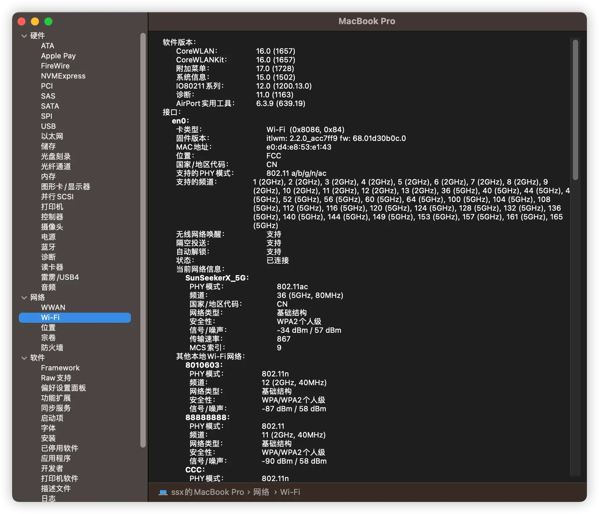Open 储存 sidebar entry
Viewport: 599px width, 514px height.
(x=48, y=147)
